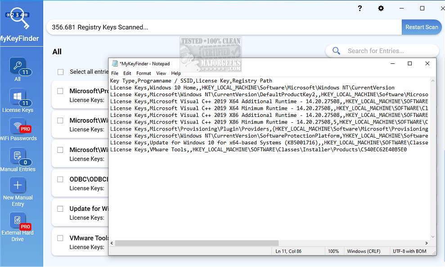Image resolution: width=445 pixels, height=267 pixels.
Task: Check the ODBC\ODBC entry checkbox
Action: point(60,179)
